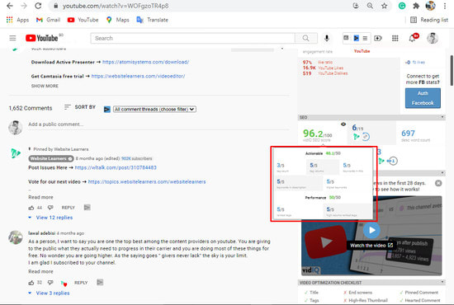Collapse the Video Optimization Checklist section

[x=442, y=282]
